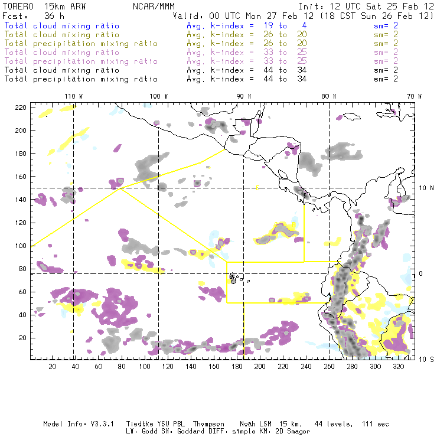Select the olive "Total cloud mixing ratio" legend entry
This screenshot has width=437, height=437.
point(62,35)
